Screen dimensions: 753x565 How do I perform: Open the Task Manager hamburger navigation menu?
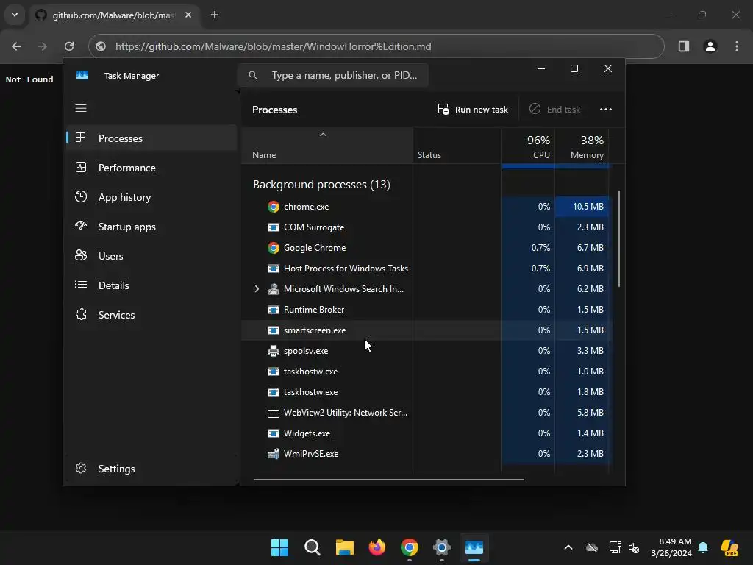(81, 108)
